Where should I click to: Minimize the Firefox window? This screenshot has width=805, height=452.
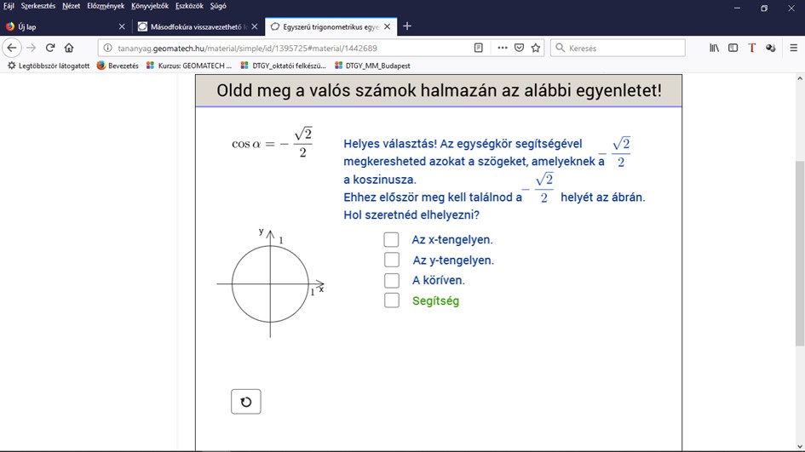[737, 9]
